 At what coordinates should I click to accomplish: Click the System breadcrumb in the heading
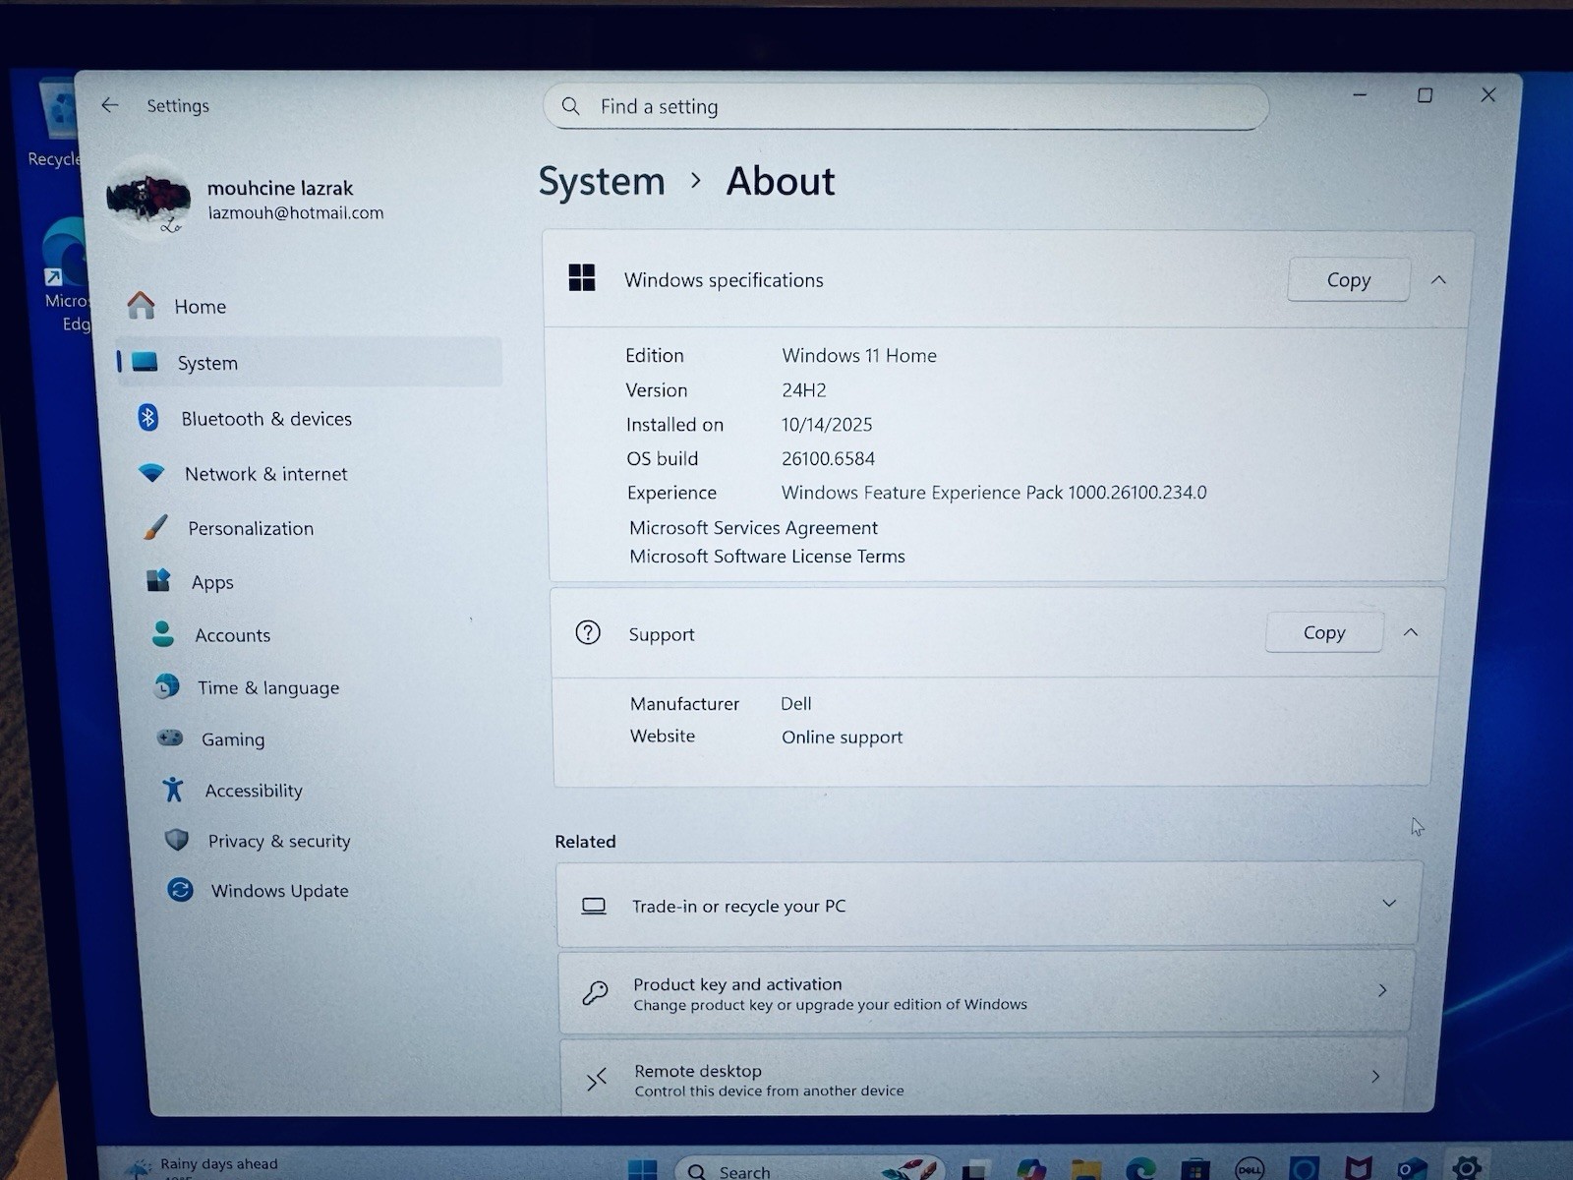pos(602,182)
